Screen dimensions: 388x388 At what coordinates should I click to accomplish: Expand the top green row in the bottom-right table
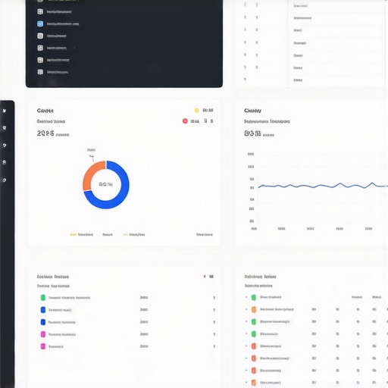[246, 297]
